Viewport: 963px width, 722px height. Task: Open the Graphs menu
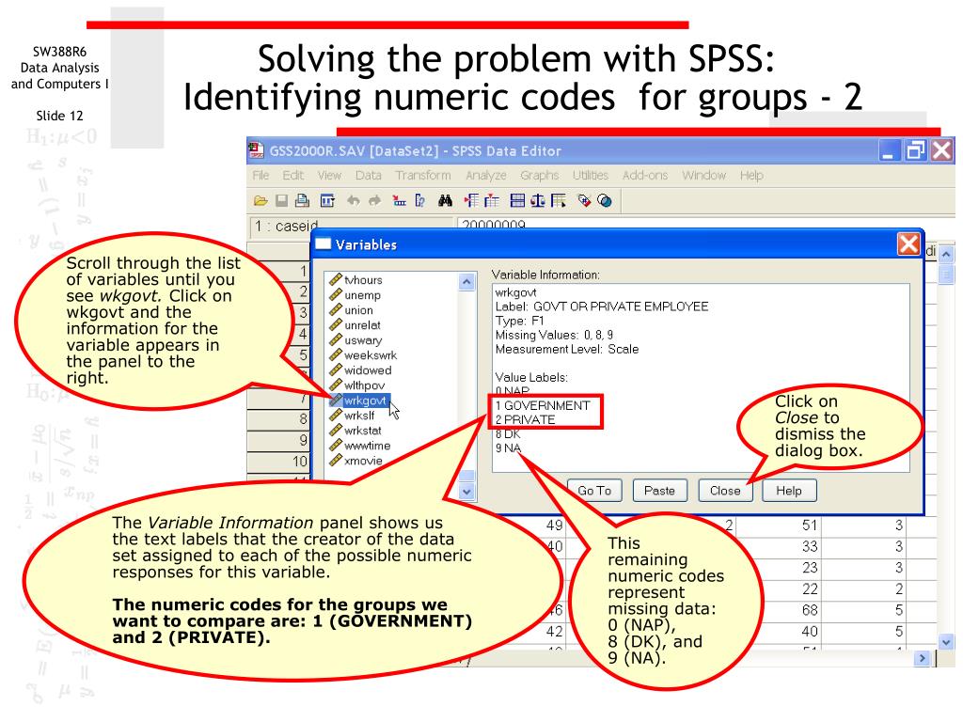pyautogui.click(x=539, y=176)
